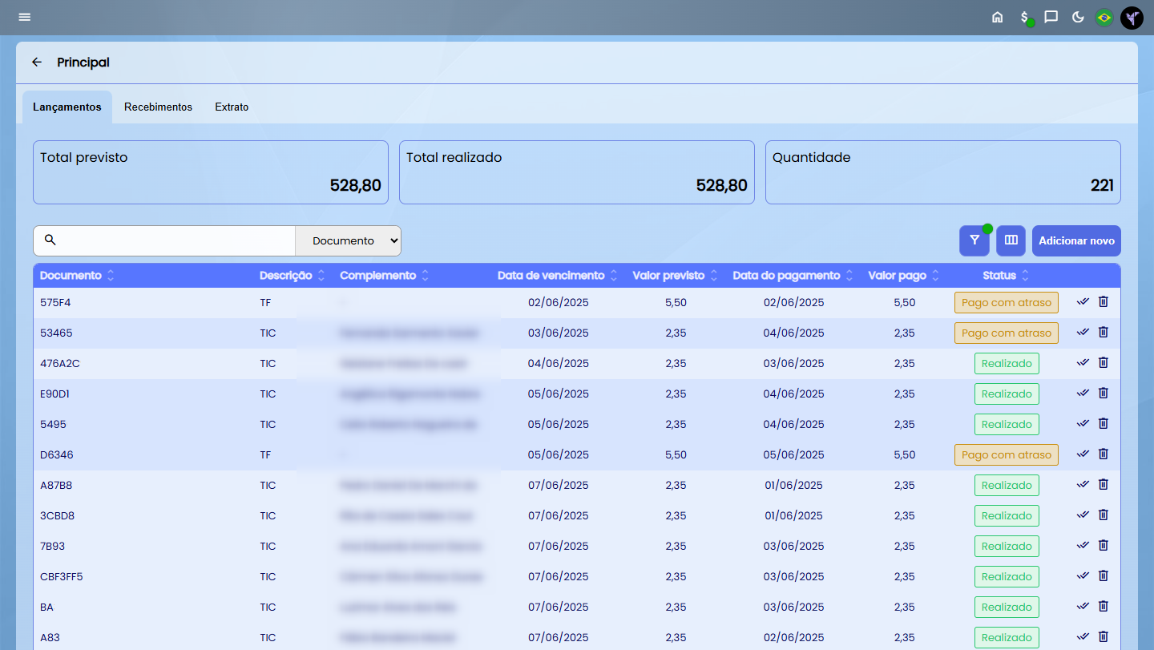Click due date 03/06/2025 of document 53465
The height and width of the screenshot is (650, 1154).
point(559,333)
